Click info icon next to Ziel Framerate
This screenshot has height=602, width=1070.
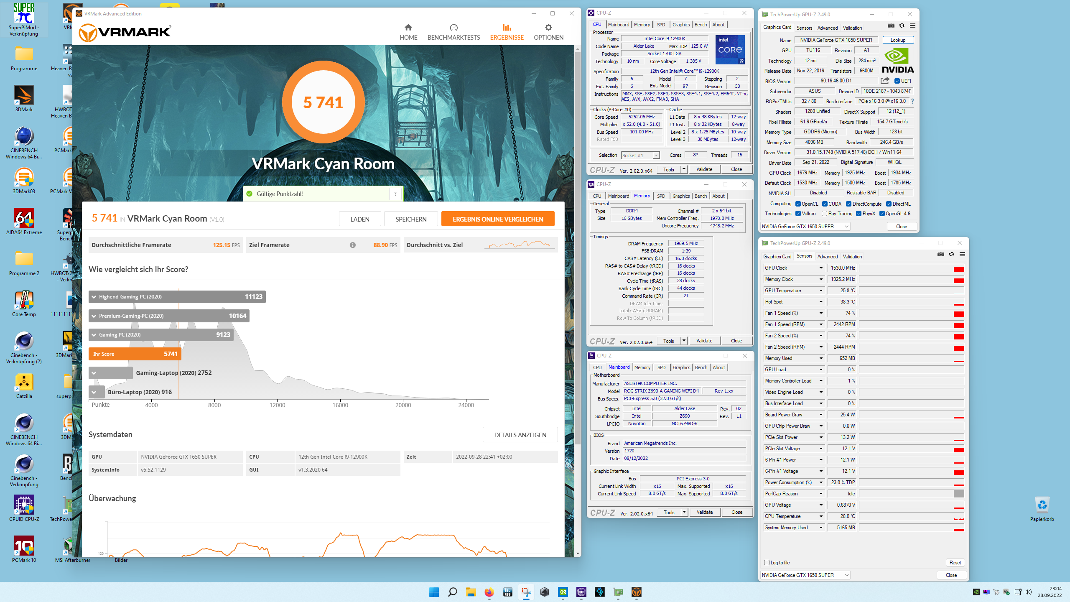click(353, 245)
